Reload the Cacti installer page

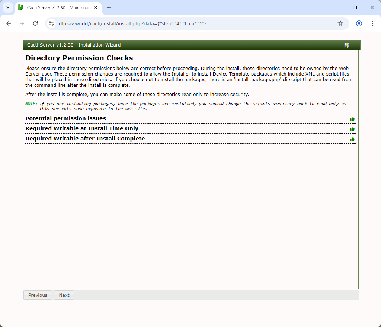[x=35, y=23]
